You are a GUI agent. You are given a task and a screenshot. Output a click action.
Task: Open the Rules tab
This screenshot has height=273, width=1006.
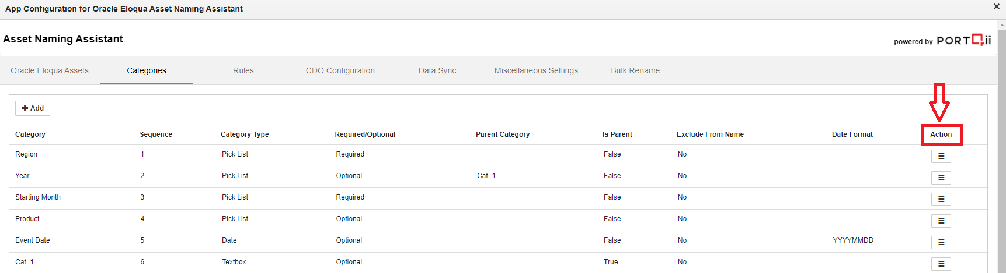click(x=243, y=70)
